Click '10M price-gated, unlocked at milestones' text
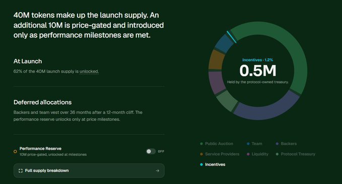 (53, 154)
